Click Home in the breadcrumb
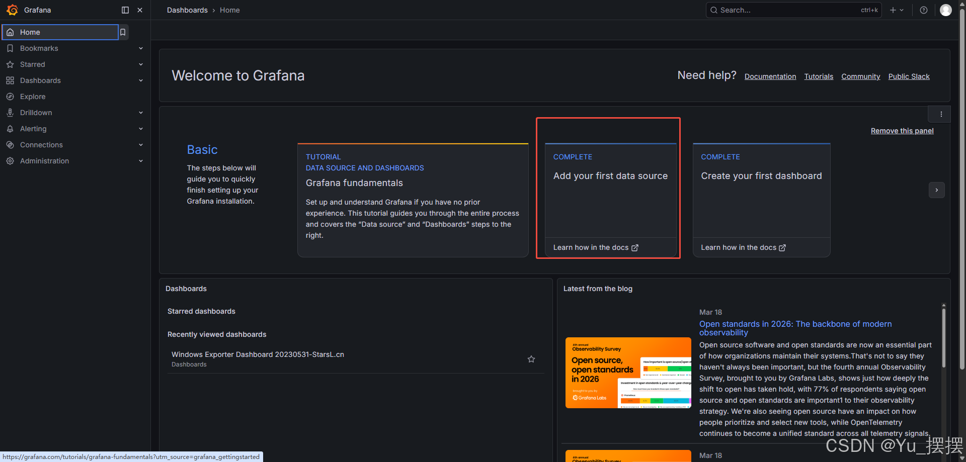Viewport: 966px width, 462px height. pos(229,10)
